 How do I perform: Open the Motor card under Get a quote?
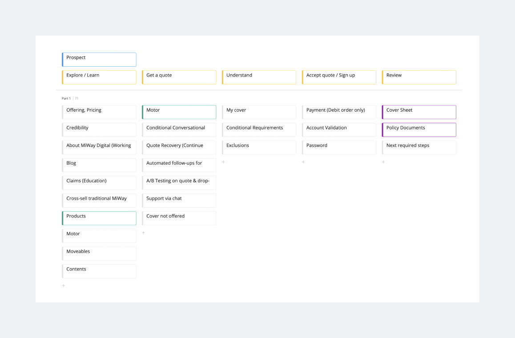pos(179,112)
